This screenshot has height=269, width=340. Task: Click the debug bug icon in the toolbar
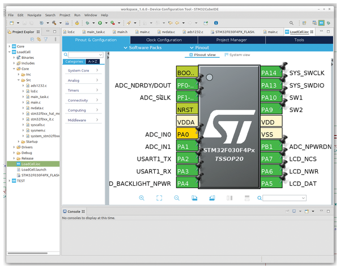(x=87, y=23)
